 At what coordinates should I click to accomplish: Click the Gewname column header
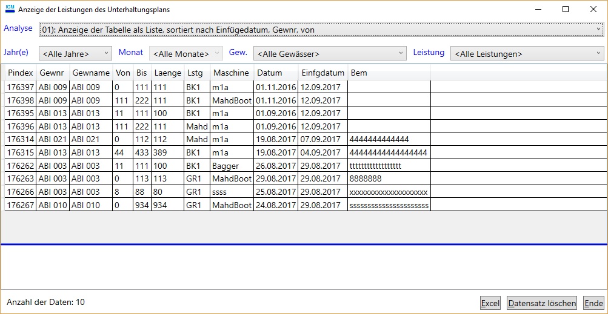[90, 73]
